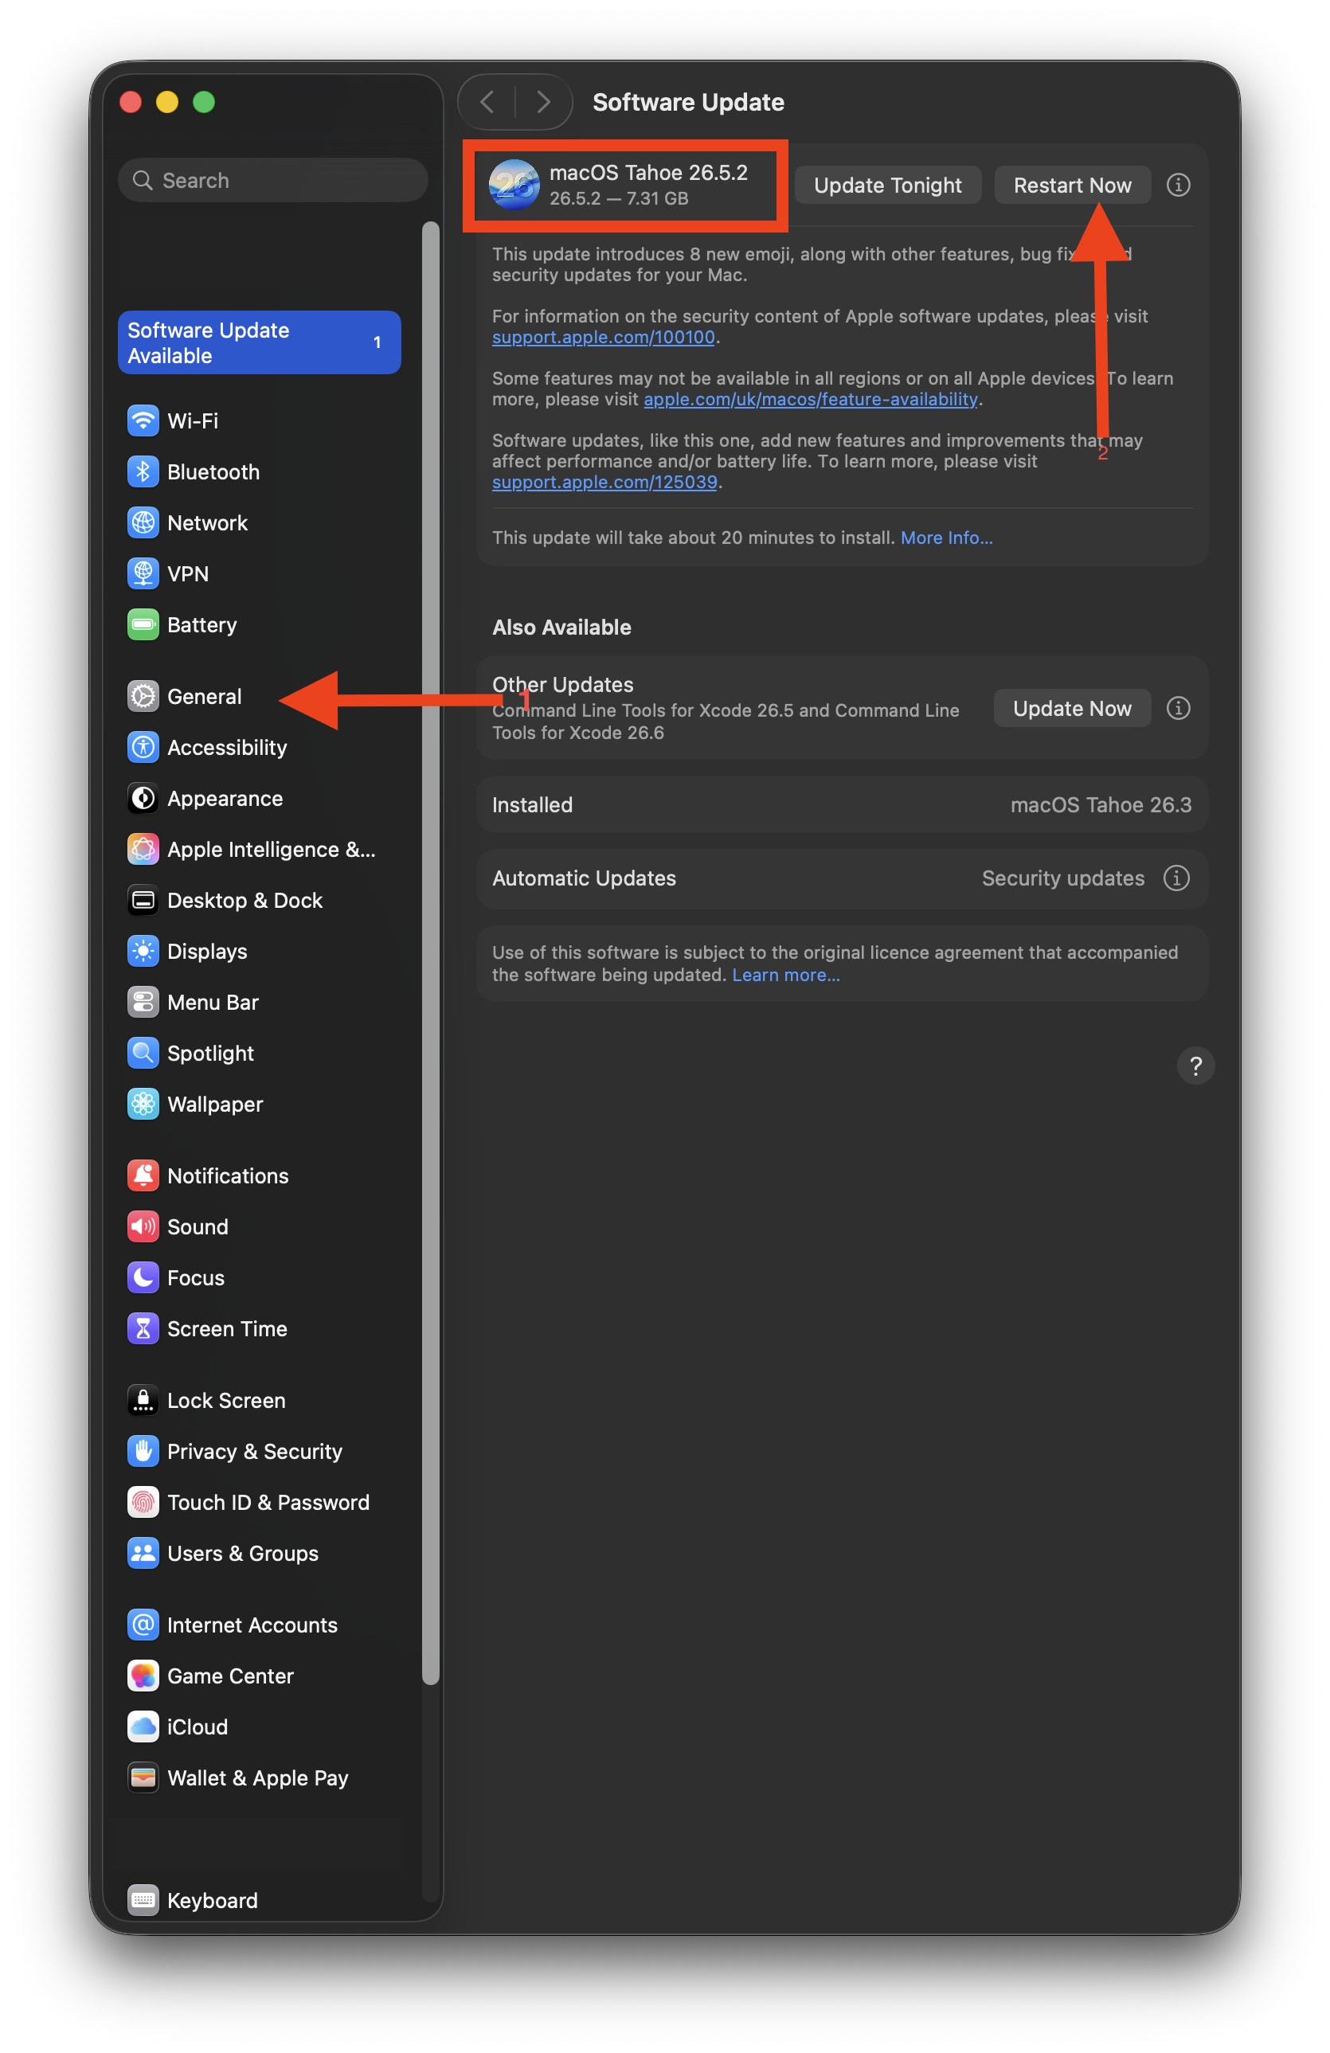Open the help question mark button
This screenshot has height=2053, width=1330.
pos(1195,1066)
